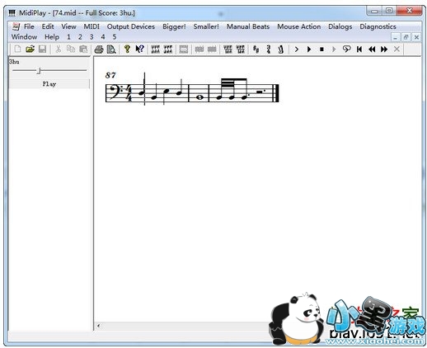Open the Dialogs menu
Viewport: 427px width, 348px height.
point(340,26)
